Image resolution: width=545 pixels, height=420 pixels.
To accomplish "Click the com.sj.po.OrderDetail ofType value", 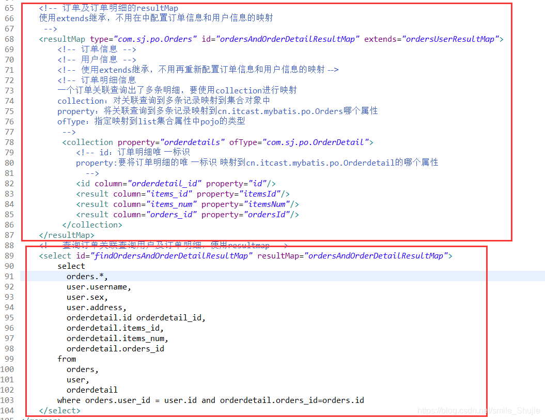I will coord(315,142).
